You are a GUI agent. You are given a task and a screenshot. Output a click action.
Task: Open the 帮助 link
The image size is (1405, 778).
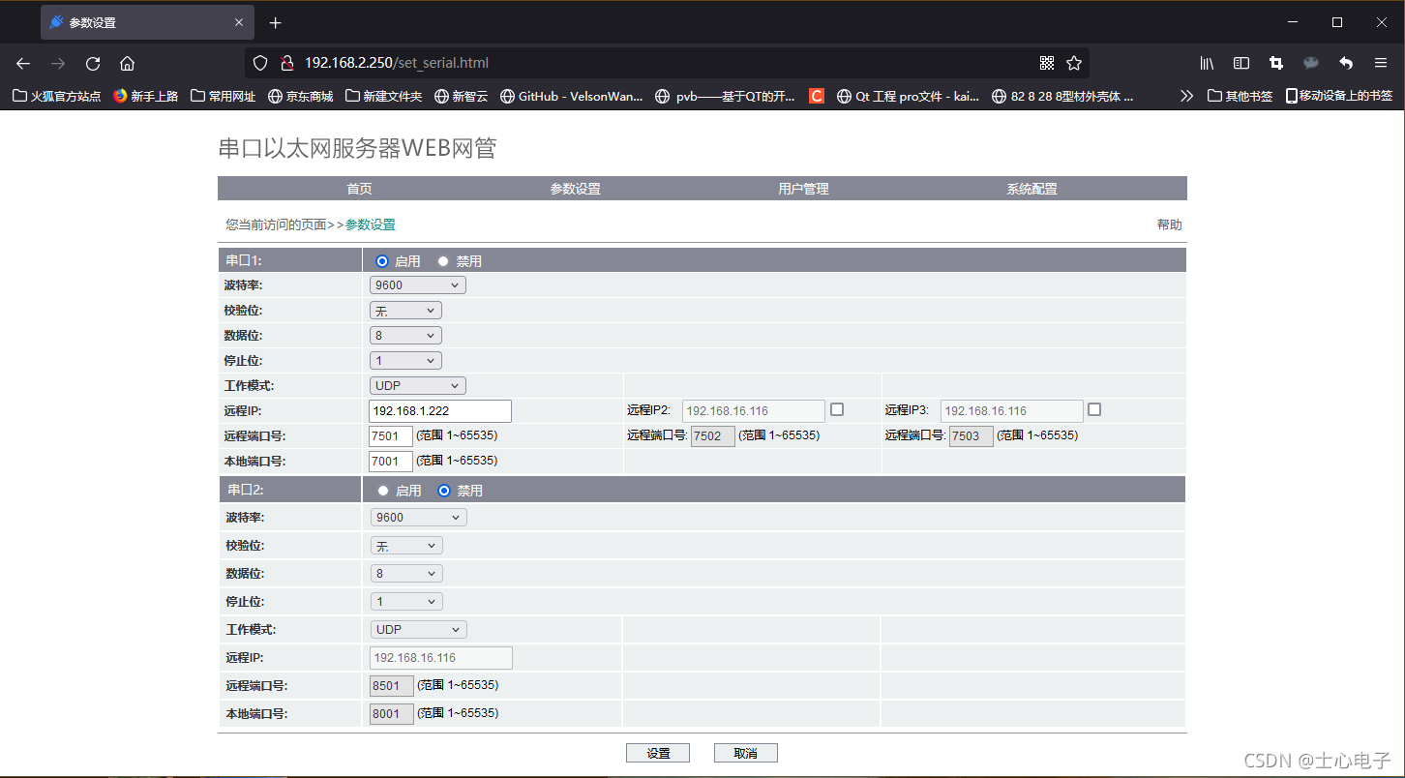tap(1169, 224)
